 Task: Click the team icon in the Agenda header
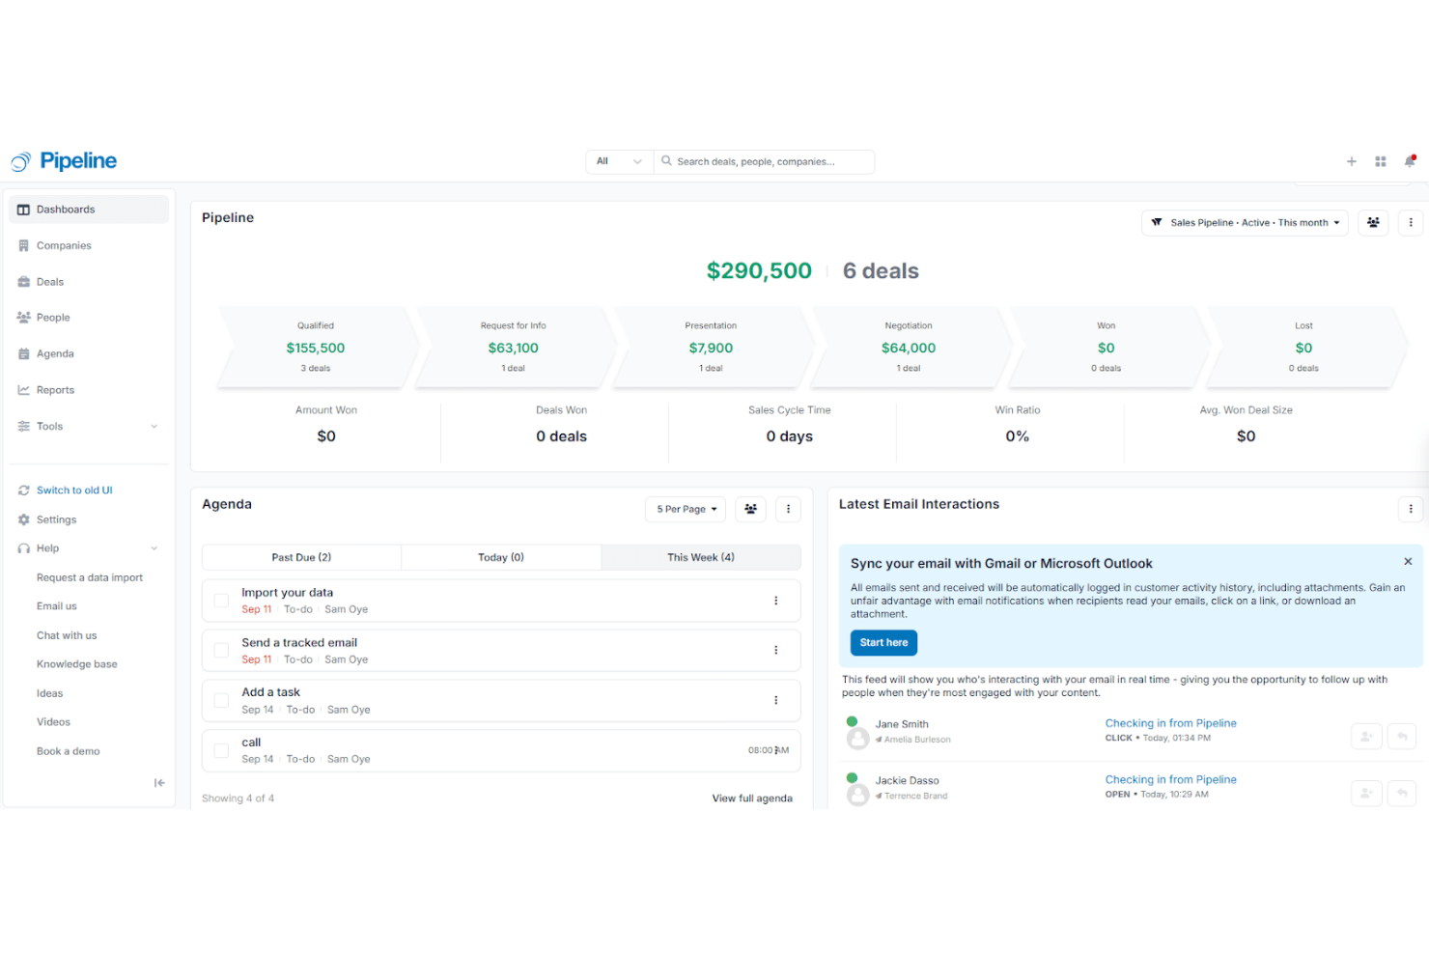point(750,509)
